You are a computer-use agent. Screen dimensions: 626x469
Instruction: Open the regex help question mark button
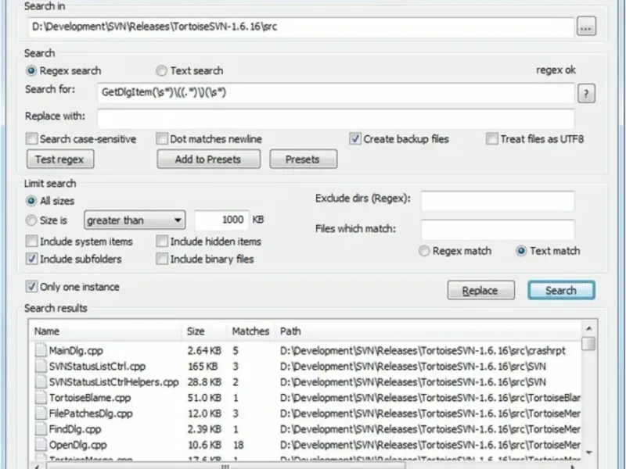pos(586,94)
